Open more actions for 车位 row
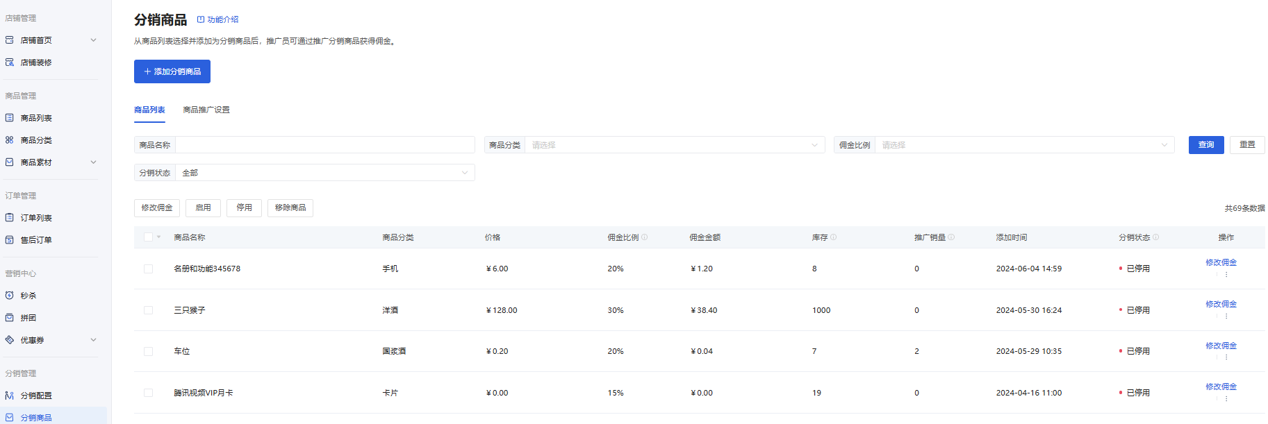Image resolution: width=1268 pixels, height=424 pixels. 1226,357
